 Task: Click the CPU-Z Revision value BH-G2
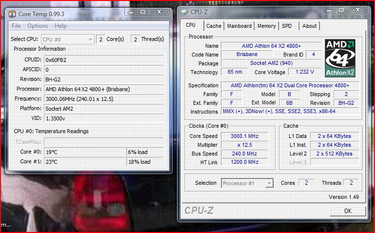(x=346, y=103)
